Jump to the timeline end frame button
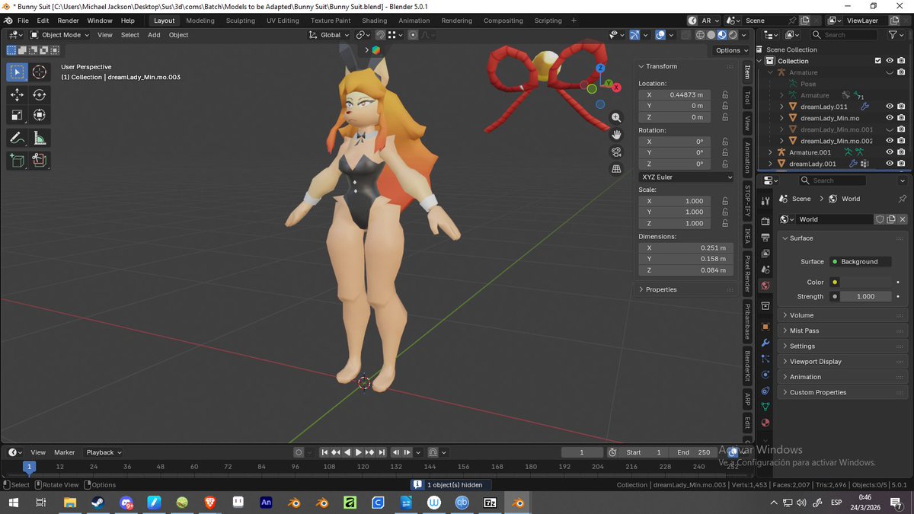Image resolution: width=914 pixels, height=514 pixels. pyautogui.click(x=382, y=452)
